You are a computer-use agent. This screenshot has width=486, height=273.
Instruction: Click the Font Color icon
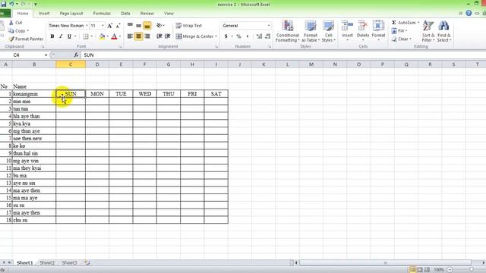tap(114, 36)
